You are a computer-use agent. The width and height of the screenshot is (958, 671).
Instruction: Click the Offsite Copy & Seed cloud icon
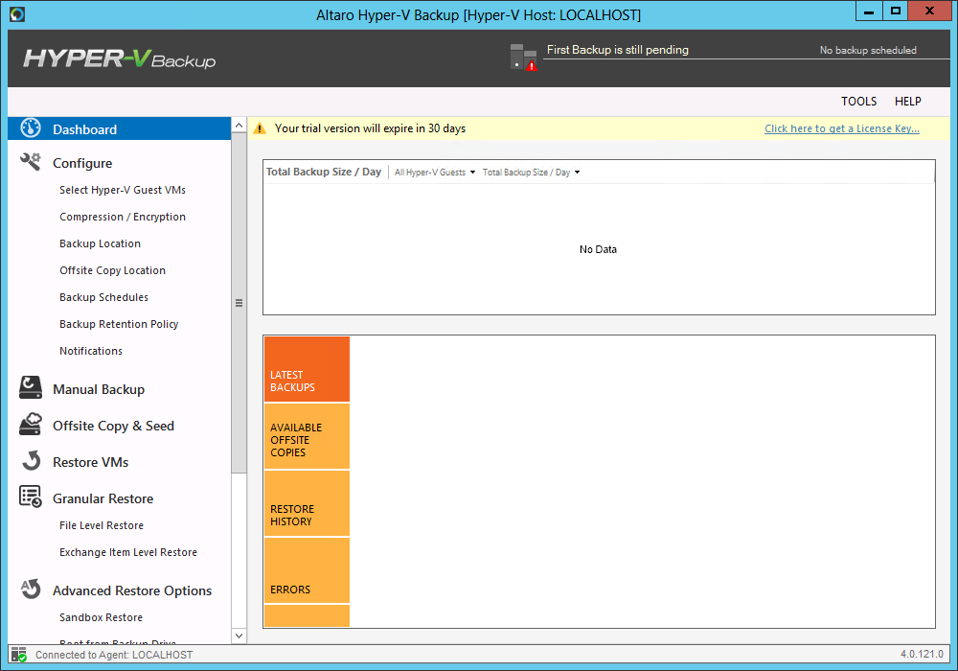pos(31,424)
